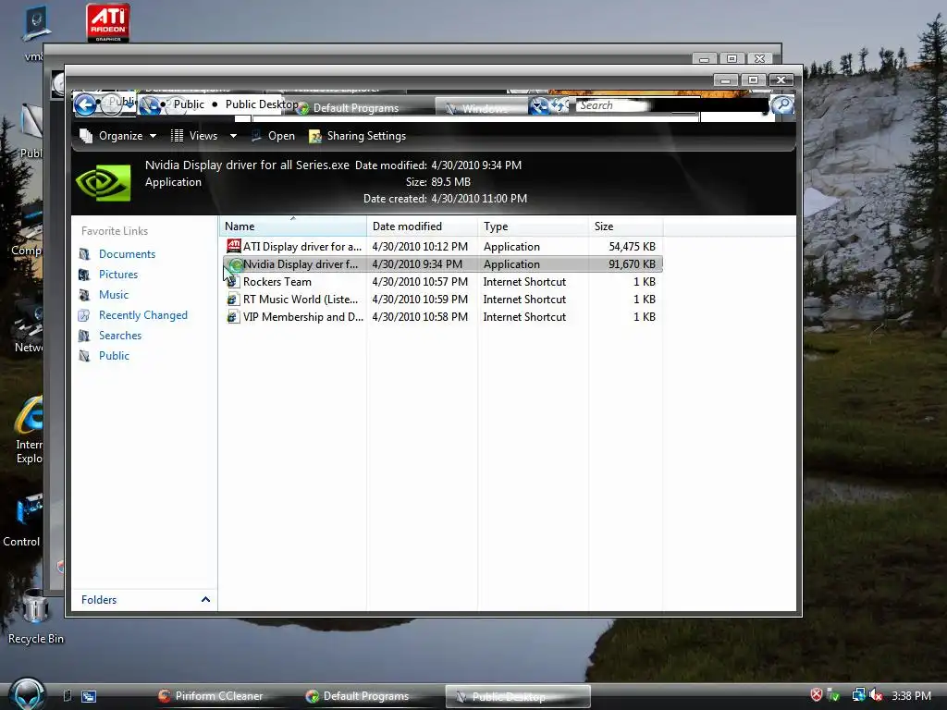Click the large Nvidia logo in details pane
This screenshot has width=947, height=710.
point(104,182)
